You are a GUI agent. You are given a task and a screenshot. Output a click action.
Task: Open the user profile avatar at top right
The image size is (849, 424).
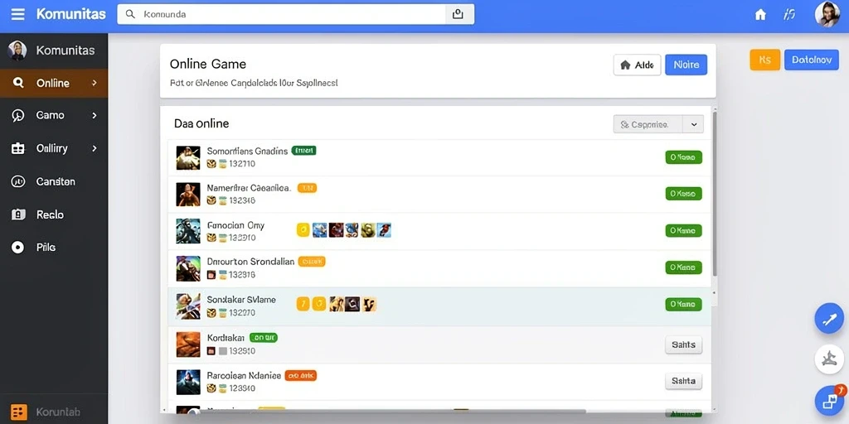click(827, 14)
